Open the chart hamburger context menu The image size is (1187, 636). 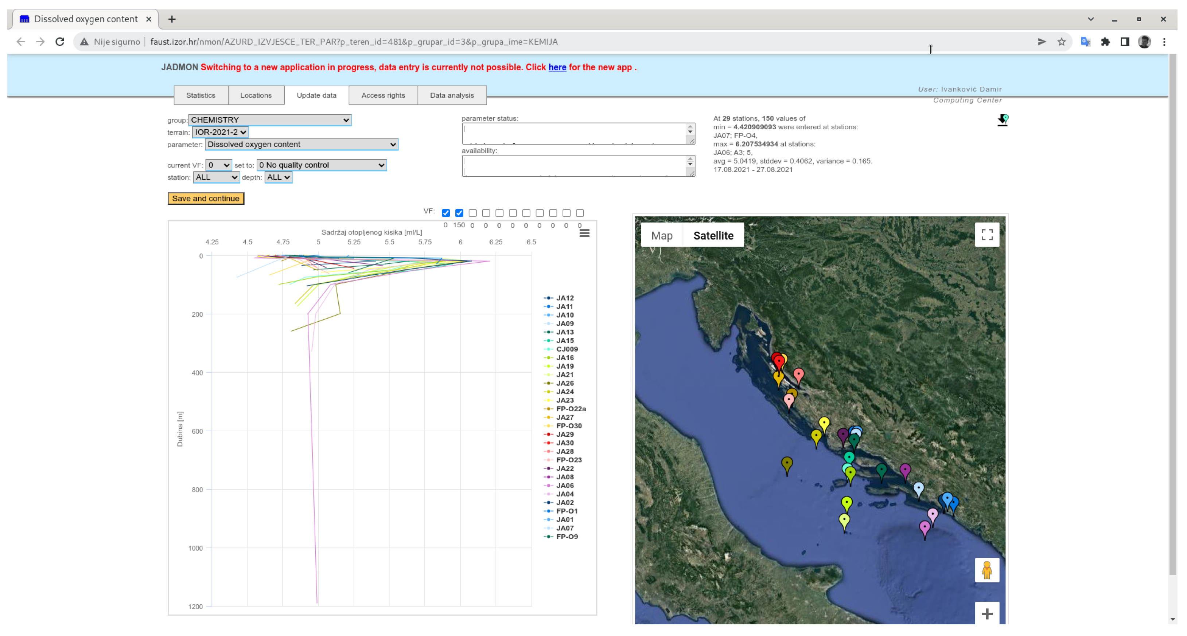[x=584, y=233]
